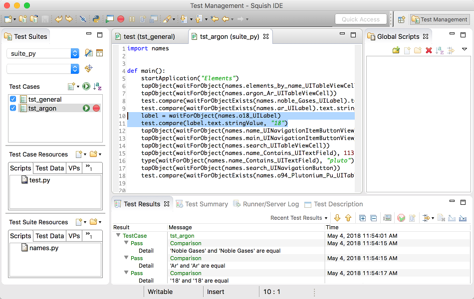
Task: Uncheck the tst_general test case checkbox
Action: [x=13, y=100]
